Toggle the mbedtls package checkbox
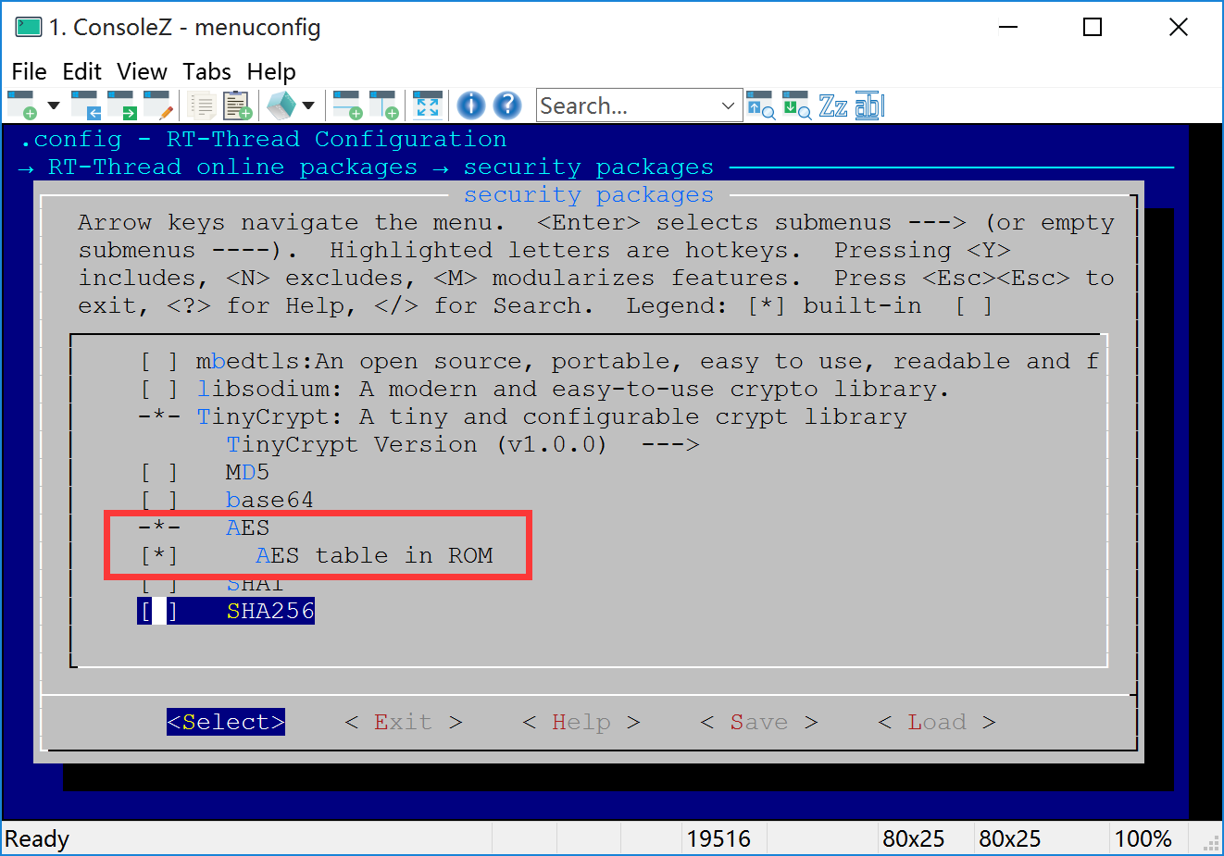 pos(158,362)
